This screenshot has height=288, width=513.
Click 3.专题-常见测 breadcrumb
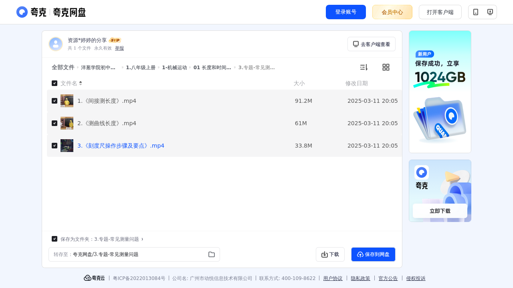click(x=256, y=68)
